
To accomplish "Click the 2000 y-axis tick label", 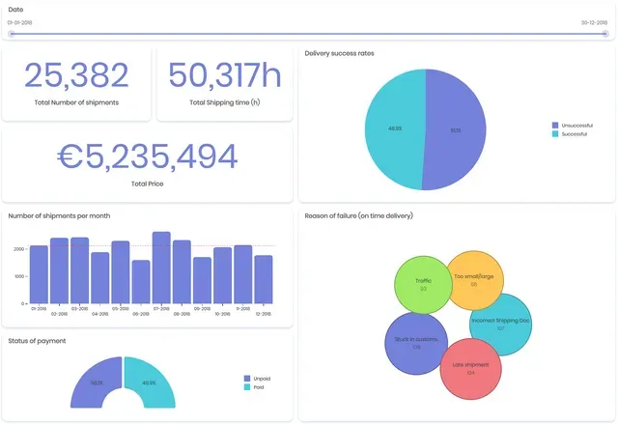I will [19, 249].
